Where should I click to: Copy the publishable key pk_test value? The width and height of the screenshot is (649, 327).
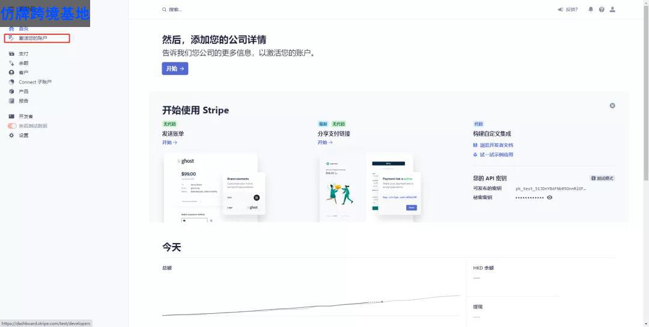550,188
